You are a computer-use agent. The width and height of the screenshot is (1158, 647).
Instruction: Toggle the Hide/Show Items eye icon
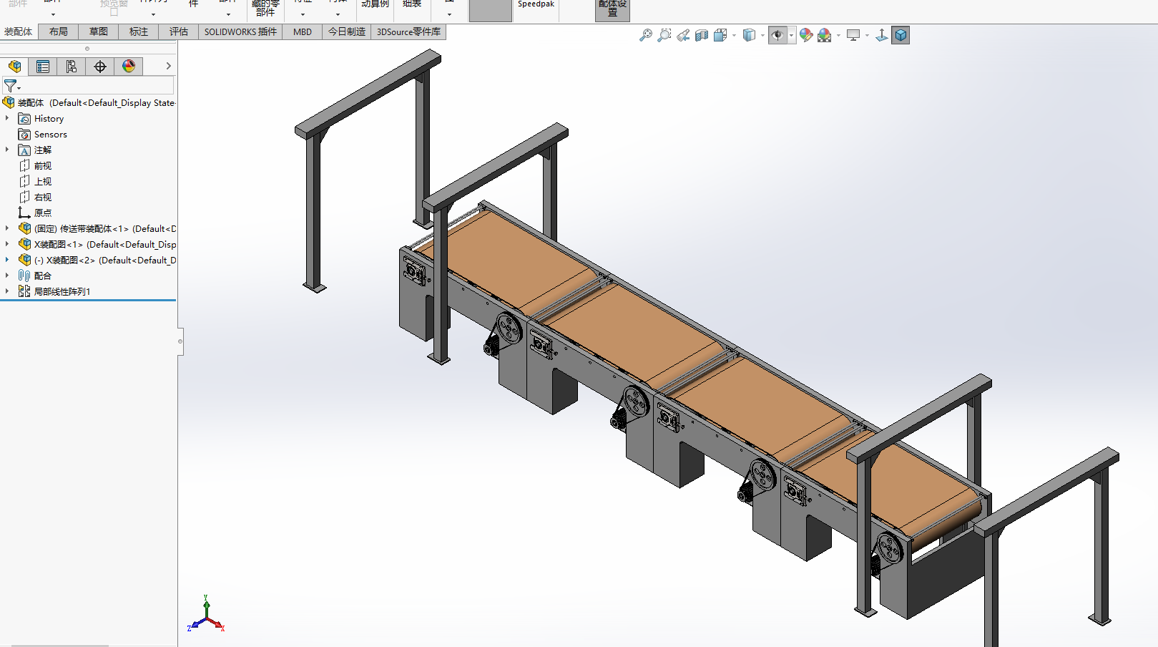pyautogui.click(x=777, y=35)
